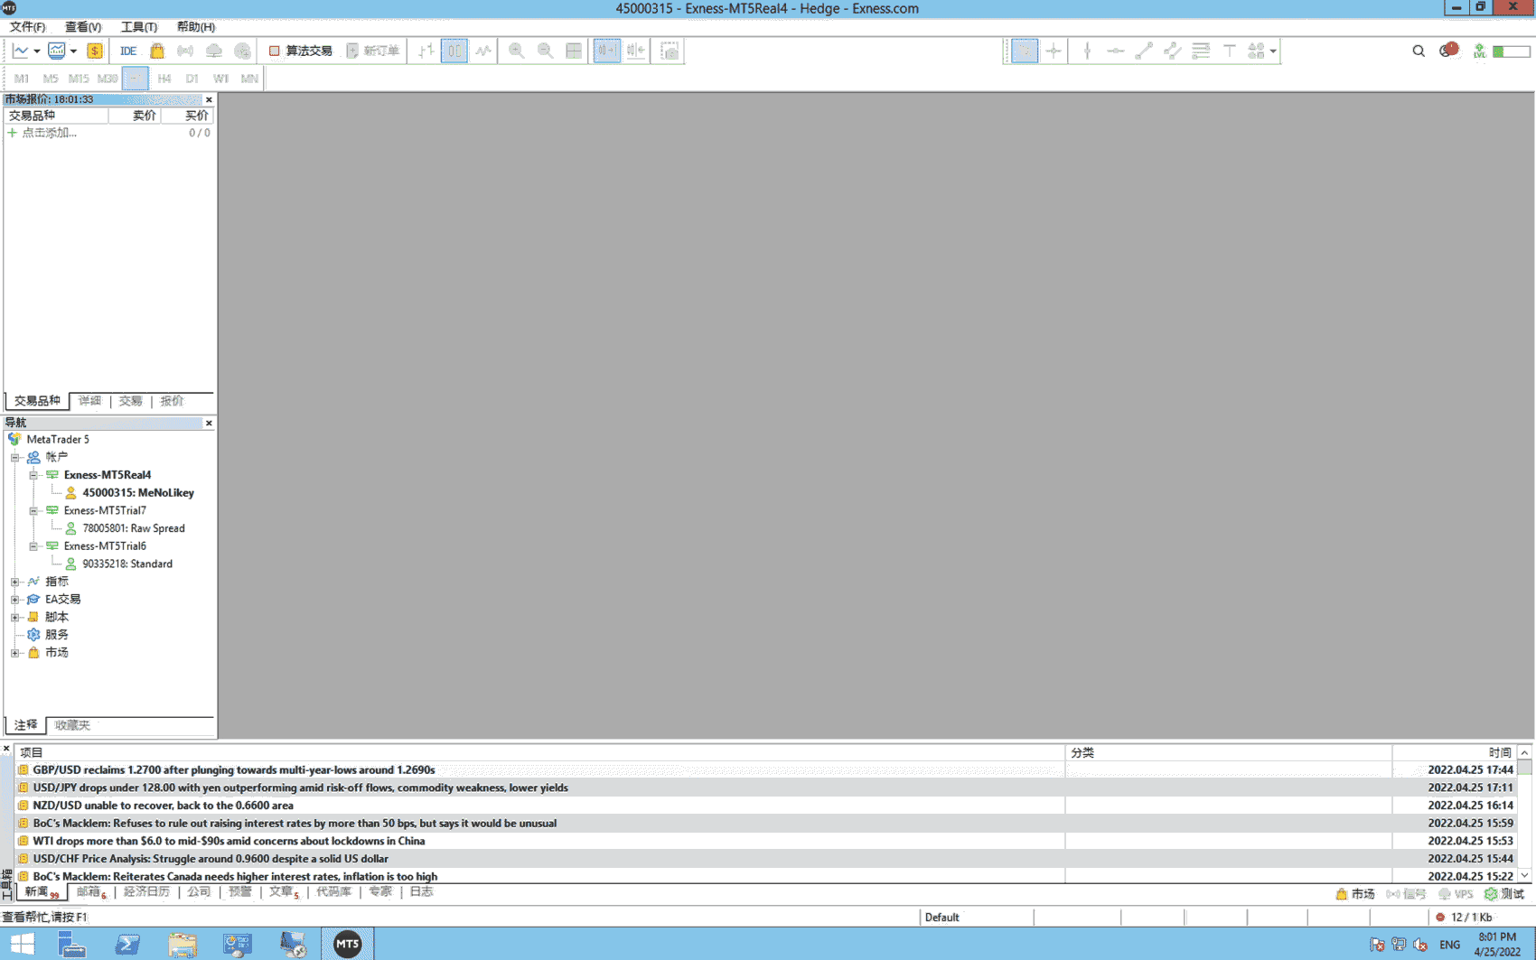Image resolution: width=1536 pixels, height=960 pixels.
Task: Toggle candlestick chart mode
Action: pyautogui.click(x=454, y=51)
